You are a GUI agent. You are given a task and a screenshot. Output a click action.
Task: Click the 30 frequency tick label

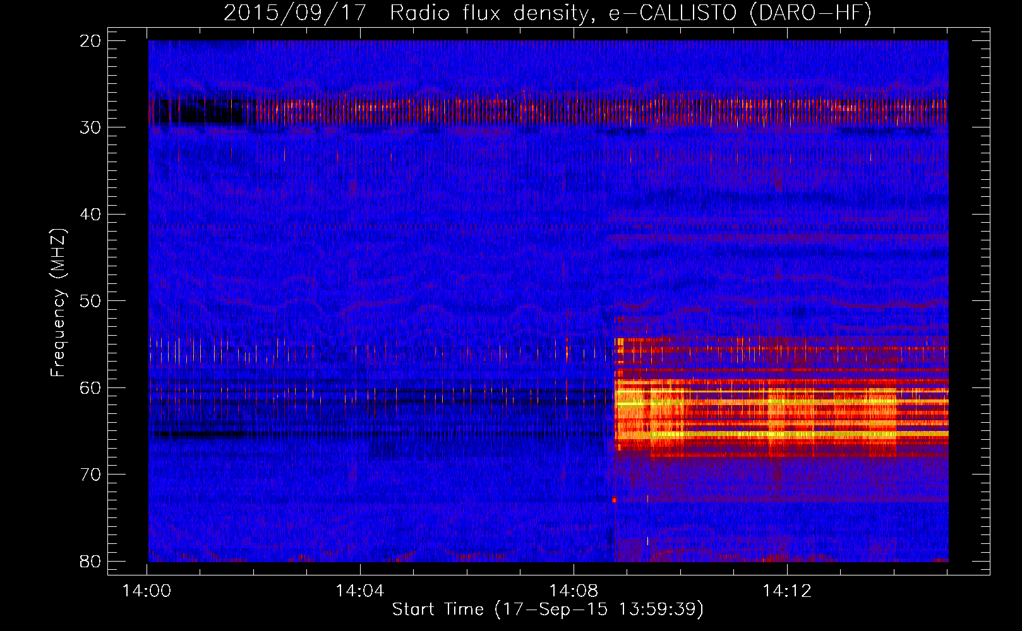point(91,127)
